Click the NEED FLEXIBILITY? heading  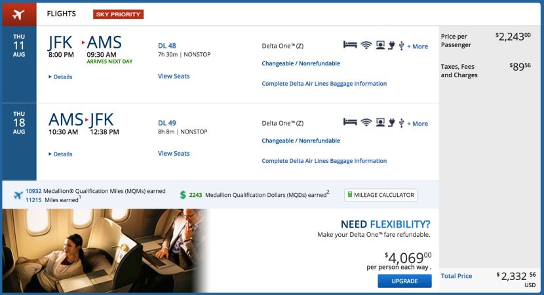(x=385, y=224)
